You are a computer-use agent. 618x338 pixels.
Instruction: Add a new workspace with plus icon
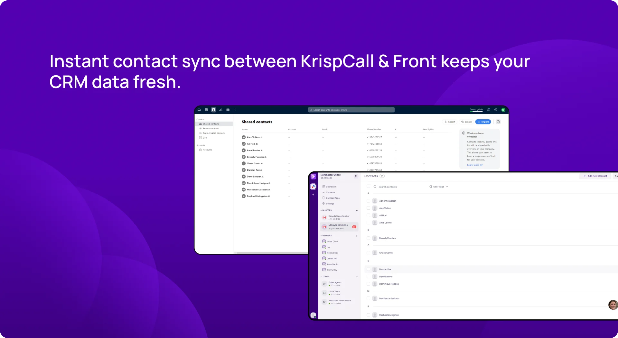pyautogui.click(x=313, y=195)
